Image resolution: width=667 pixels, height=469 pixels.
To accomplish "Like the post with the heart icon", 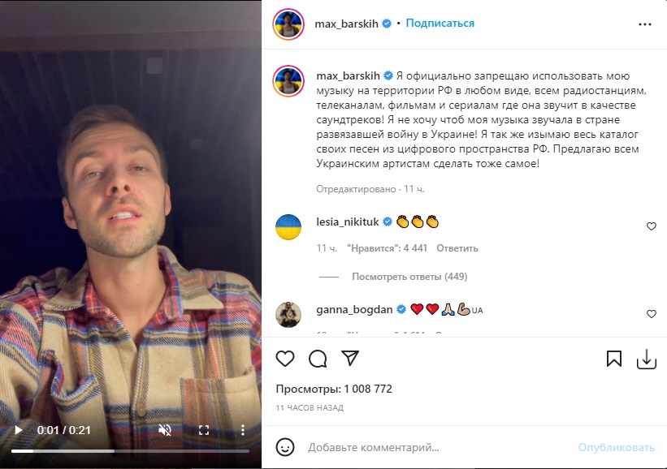I will 285,359.
